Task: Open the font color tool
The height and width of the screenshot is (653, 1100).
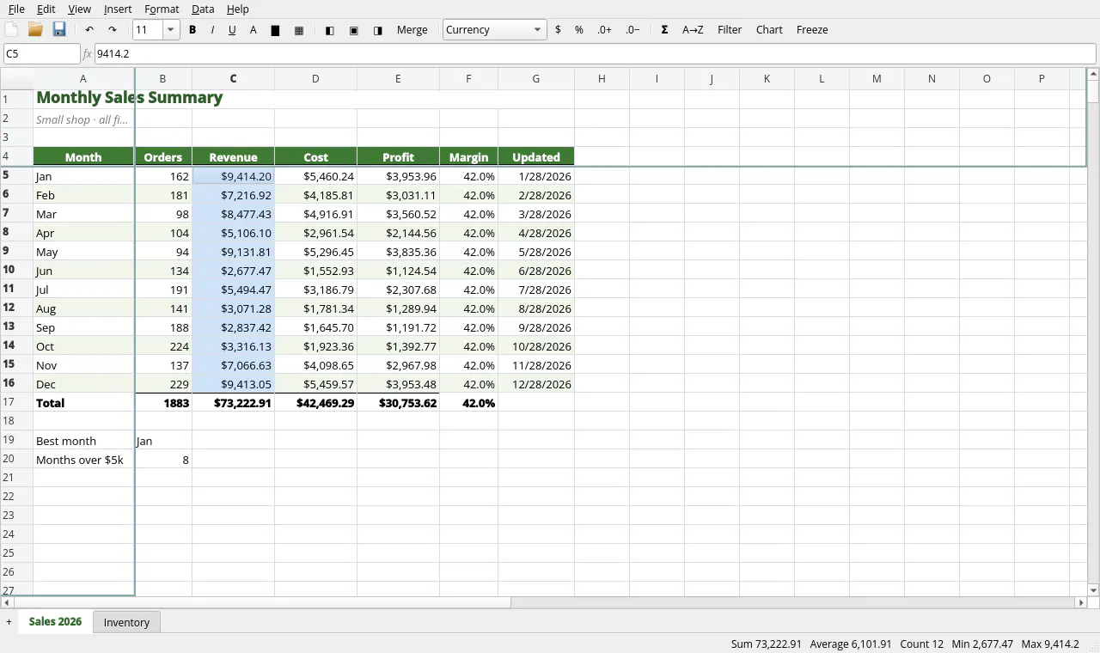Action: pyautogui.click(x=253, y=30)
